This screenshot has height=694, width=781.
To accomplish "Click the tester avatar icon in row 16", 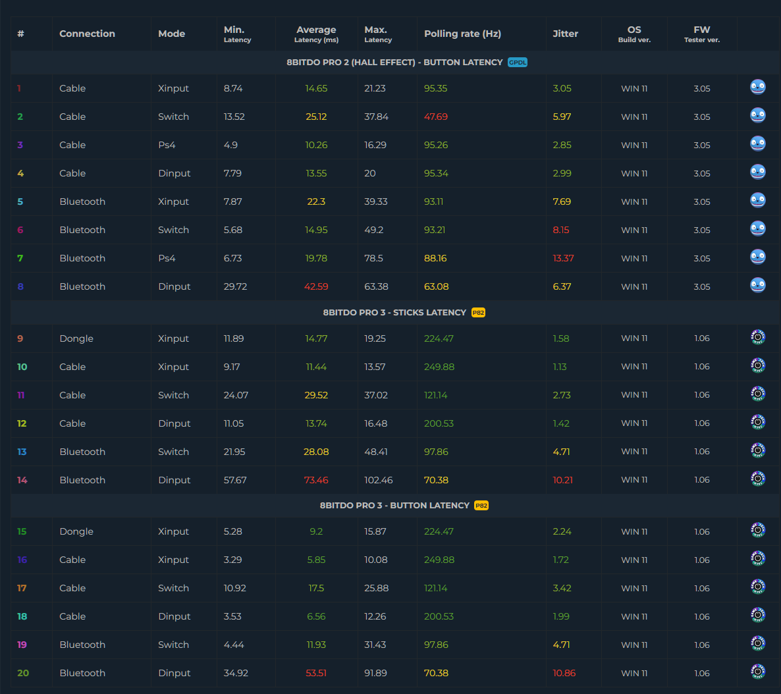I will (757, 559).
